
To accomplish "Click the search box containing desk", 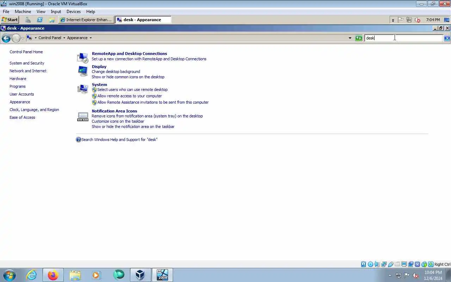I will tap(403, 38).
